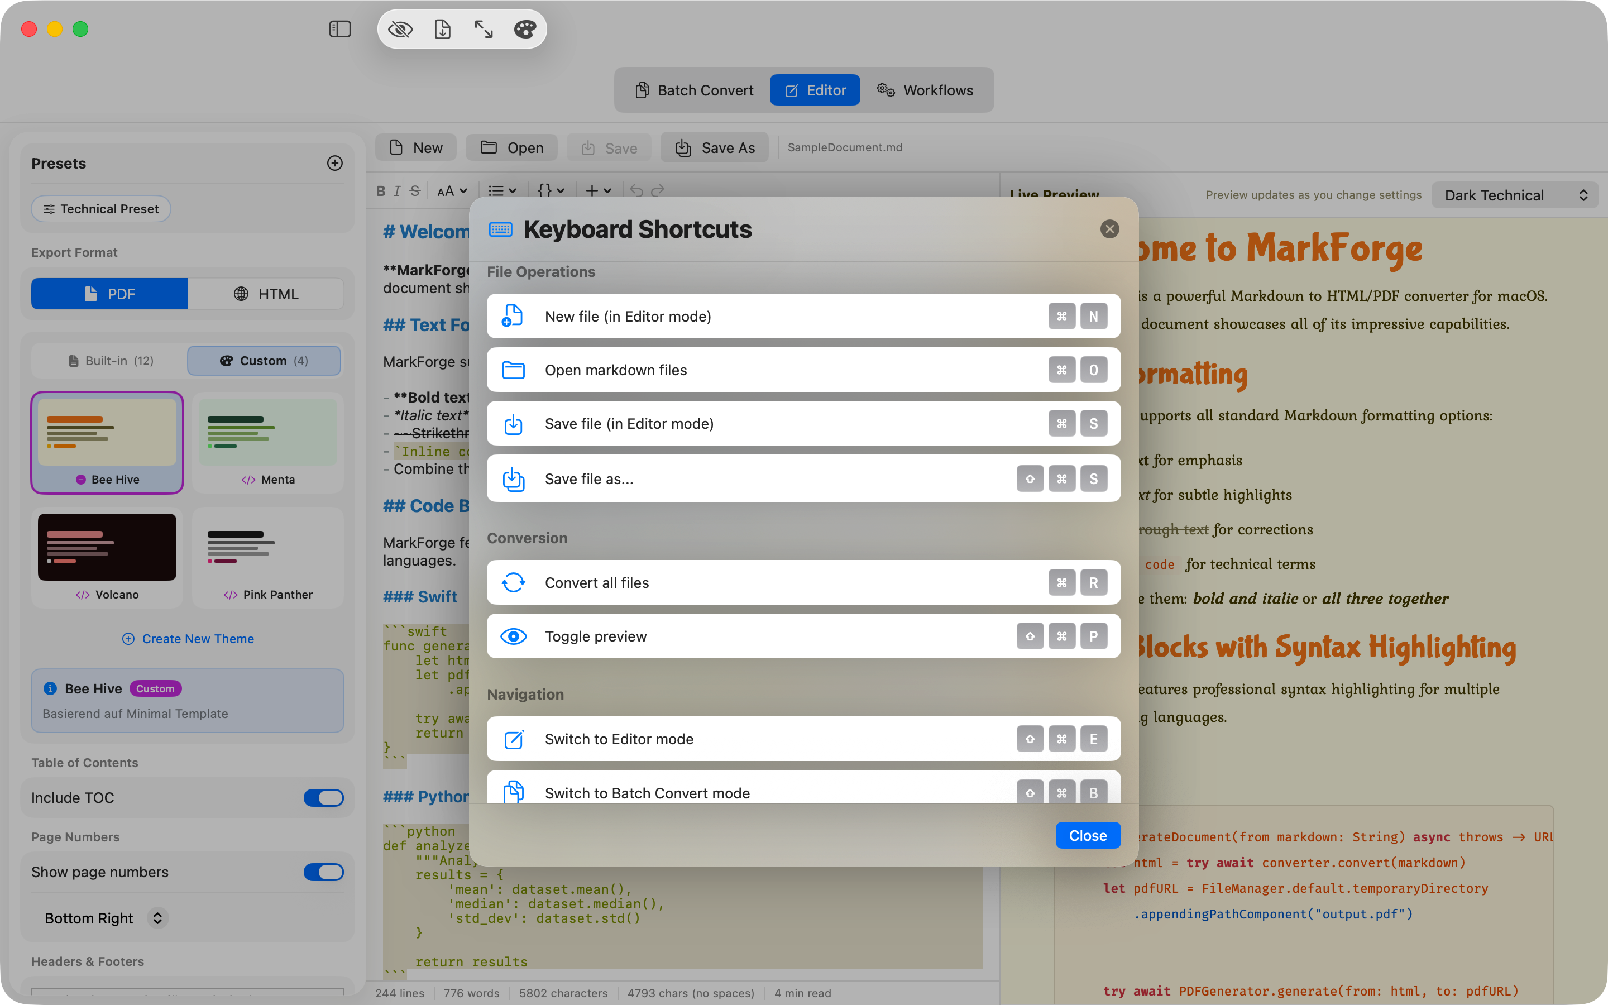1608x1005 pixels.
Task: Click the Bee Hive info icon
Action: coord(50,688)
